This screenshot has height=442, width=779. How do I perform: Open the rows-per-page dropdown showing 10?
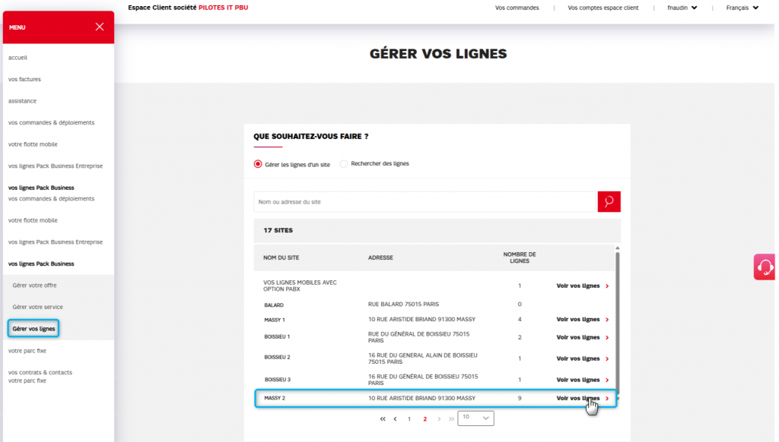[475, 418]
